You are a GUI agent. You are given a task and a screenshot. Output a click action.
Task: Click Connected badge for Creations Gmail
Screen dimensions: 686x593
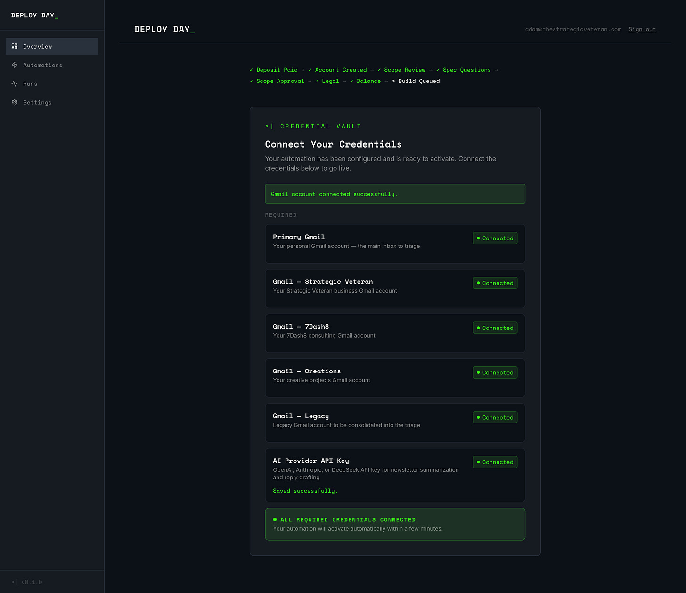495,372
